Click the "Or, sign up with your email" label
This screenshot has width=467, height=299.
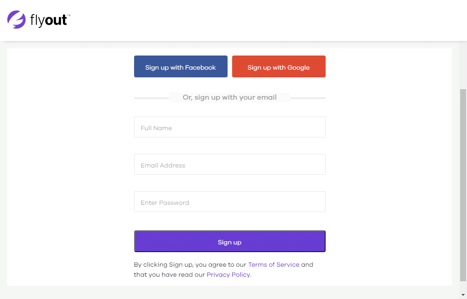229,97
